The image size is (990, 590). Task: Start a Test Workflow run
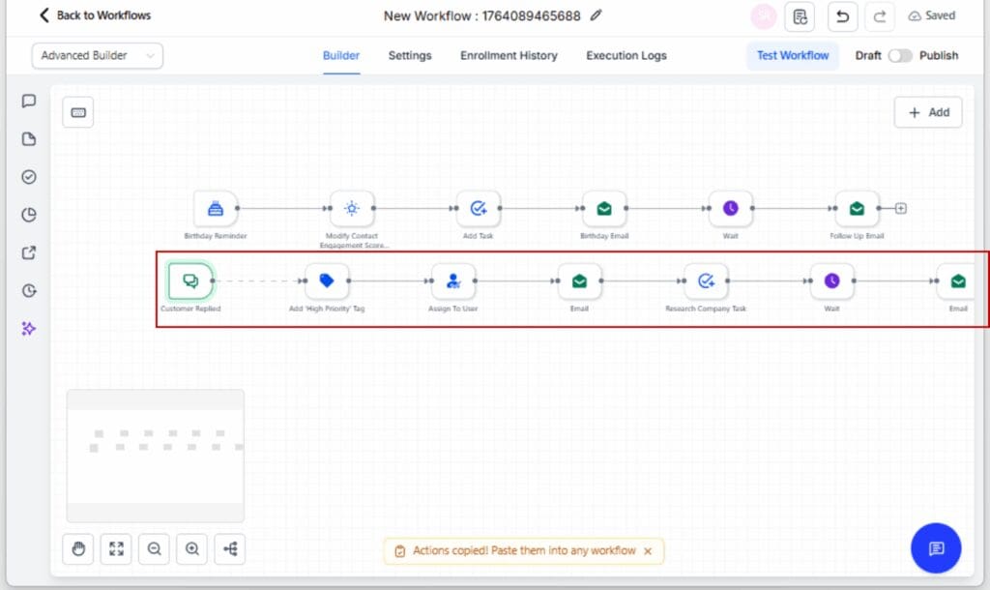[792, 56]
